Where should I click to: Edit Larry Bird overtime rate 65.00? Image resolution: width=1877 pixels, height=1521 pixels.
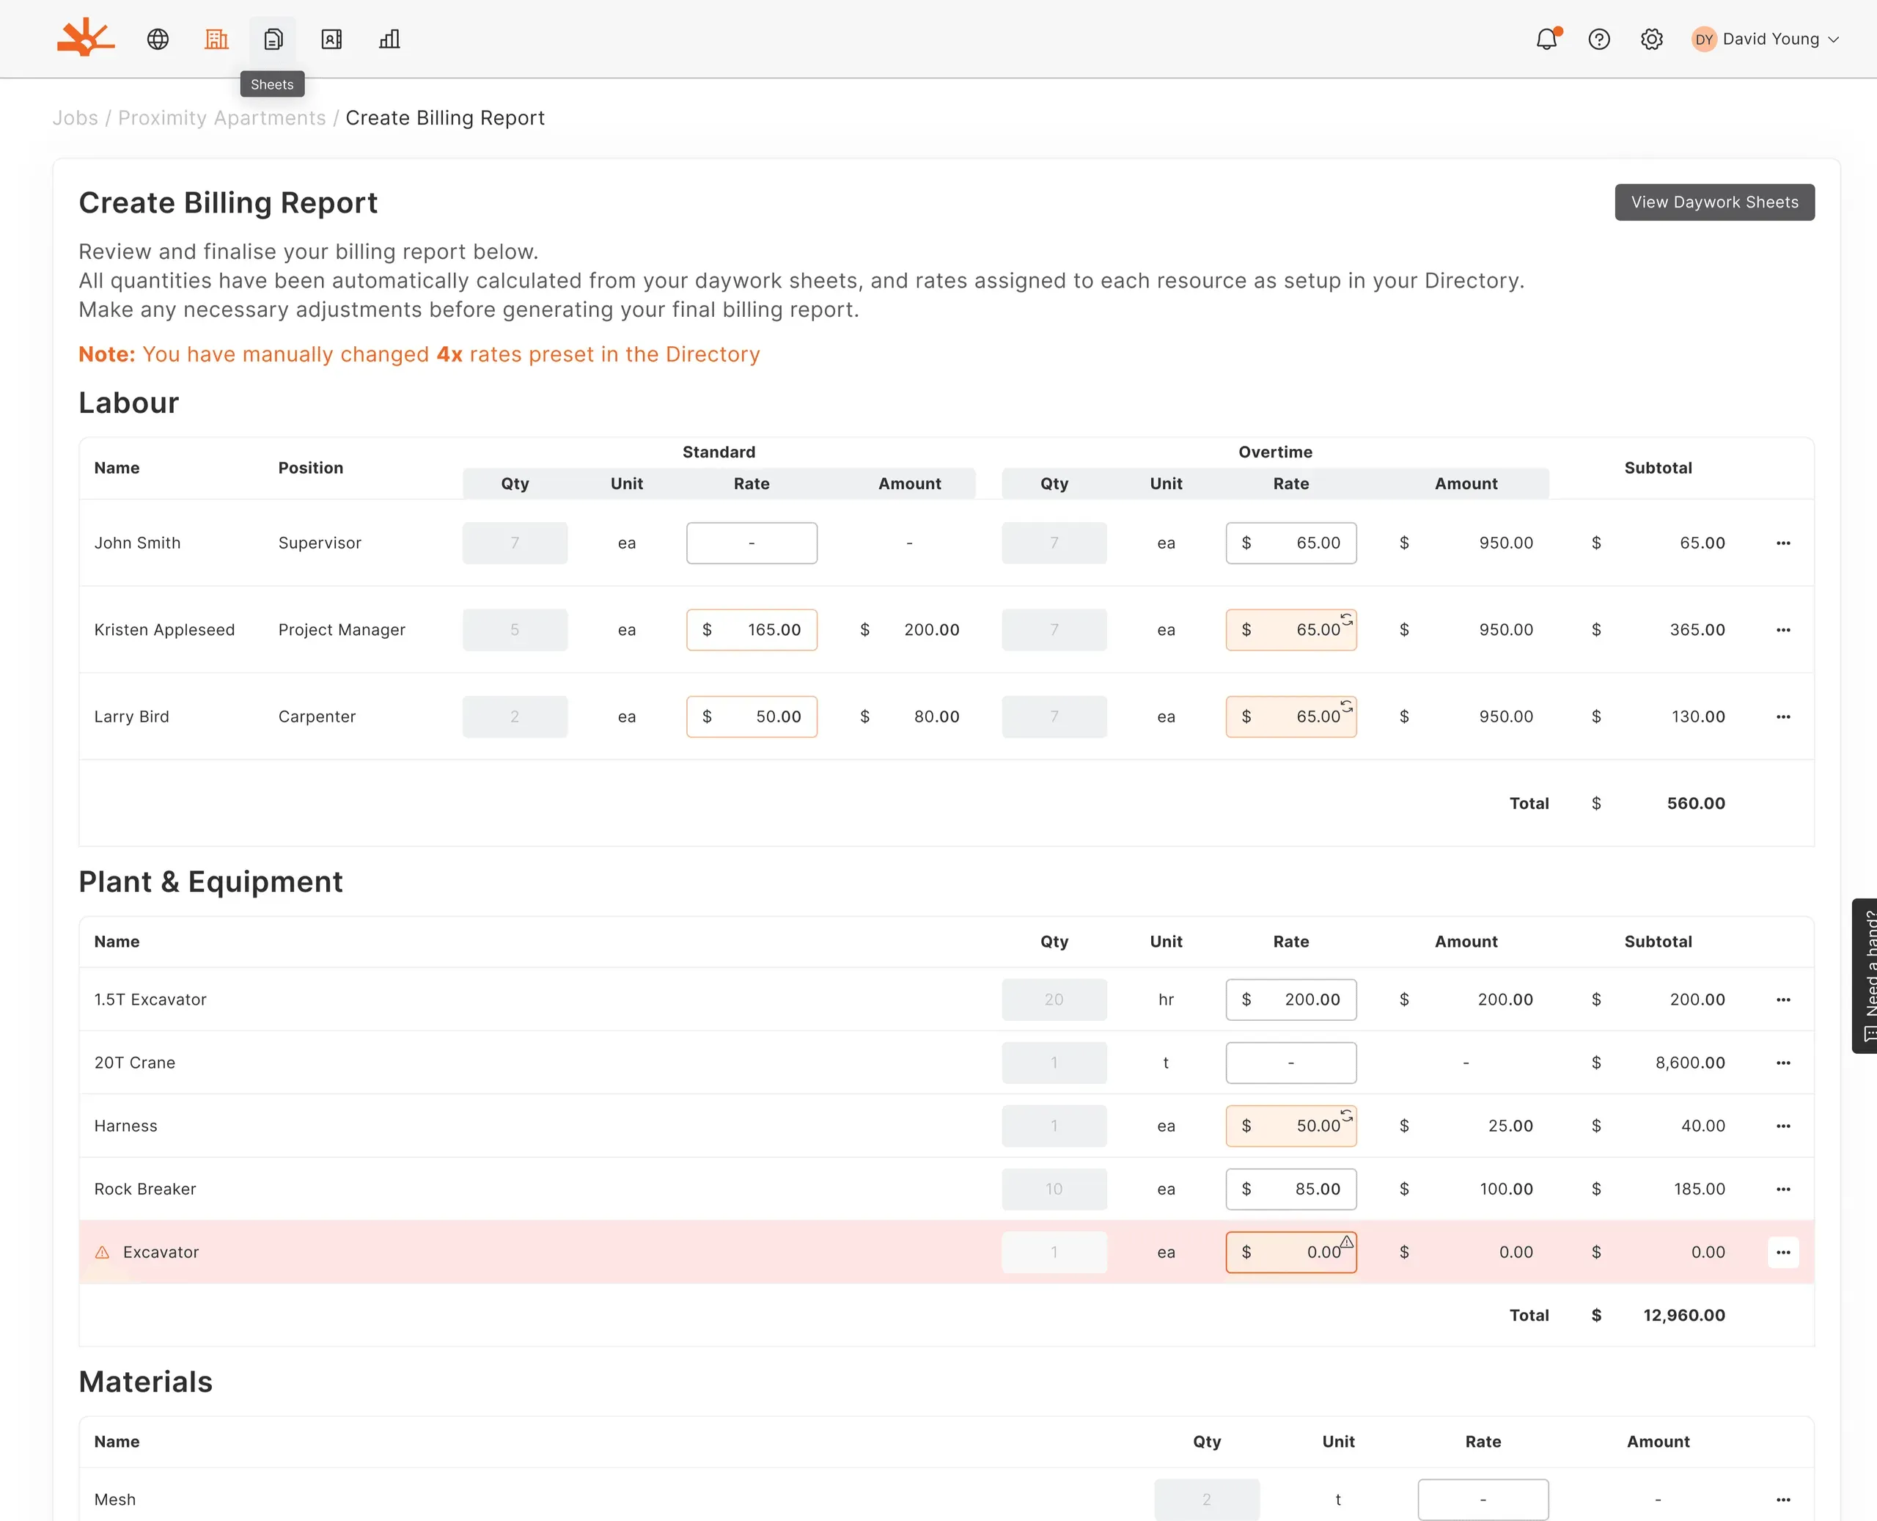coord(1291,716)
